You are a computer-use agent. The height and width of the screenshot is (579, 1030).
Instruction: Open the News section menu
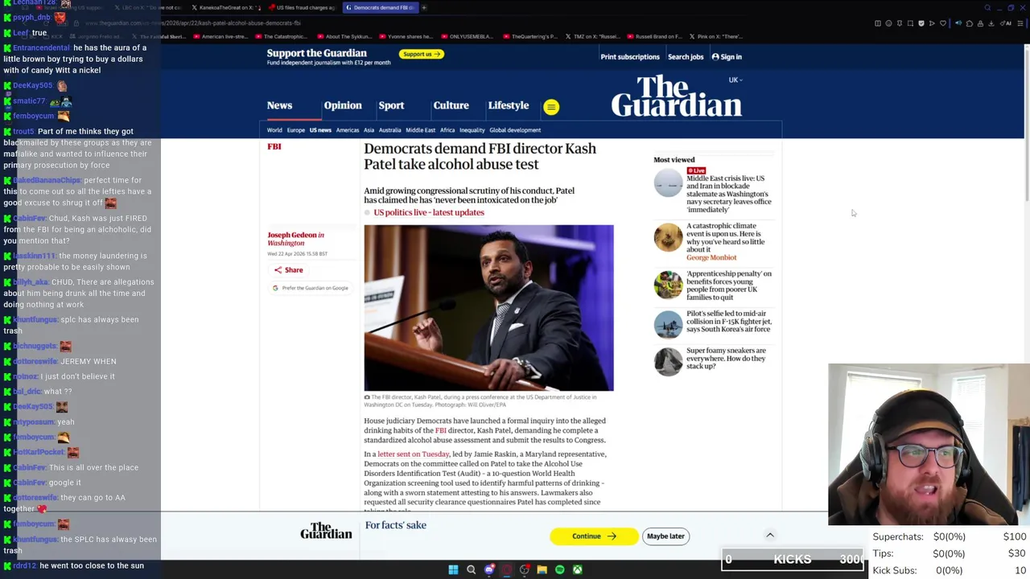click(x=279, y=105)
